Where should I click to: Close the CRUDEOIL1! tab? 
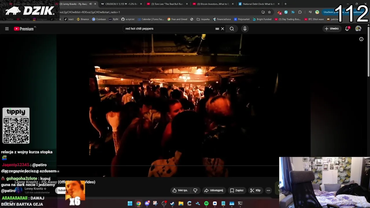click(x=141, y=4)
